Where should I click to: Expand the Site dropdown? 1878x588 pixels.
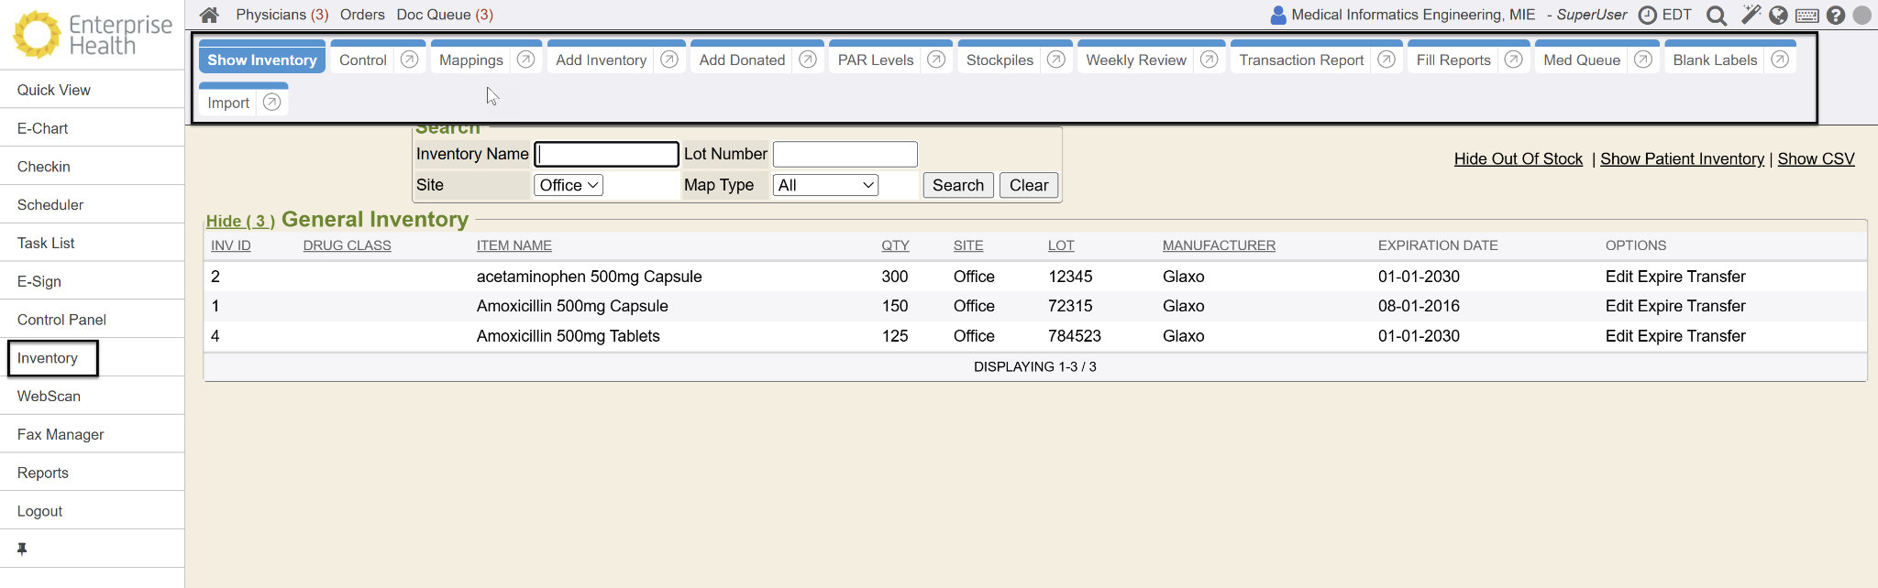[x=569, y=185]
